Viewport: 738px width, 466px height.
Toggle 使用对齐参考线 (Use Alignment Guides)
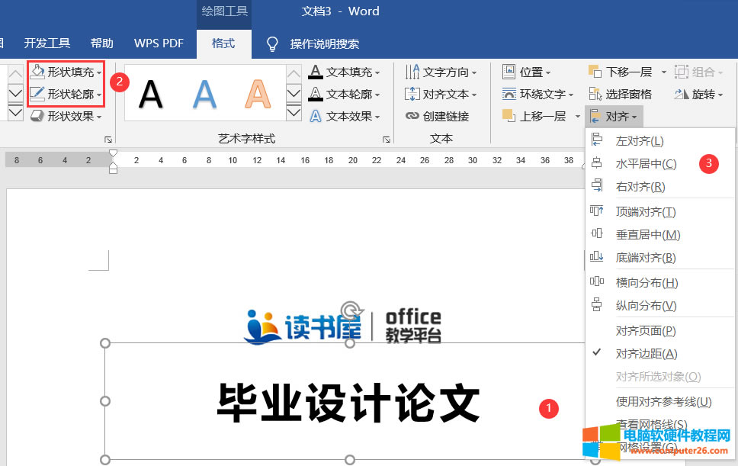coord(653,400)
